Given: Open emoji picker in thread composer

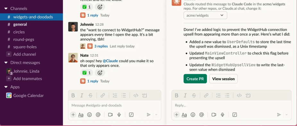Looking at the screenshot, I should pos(193,115).
